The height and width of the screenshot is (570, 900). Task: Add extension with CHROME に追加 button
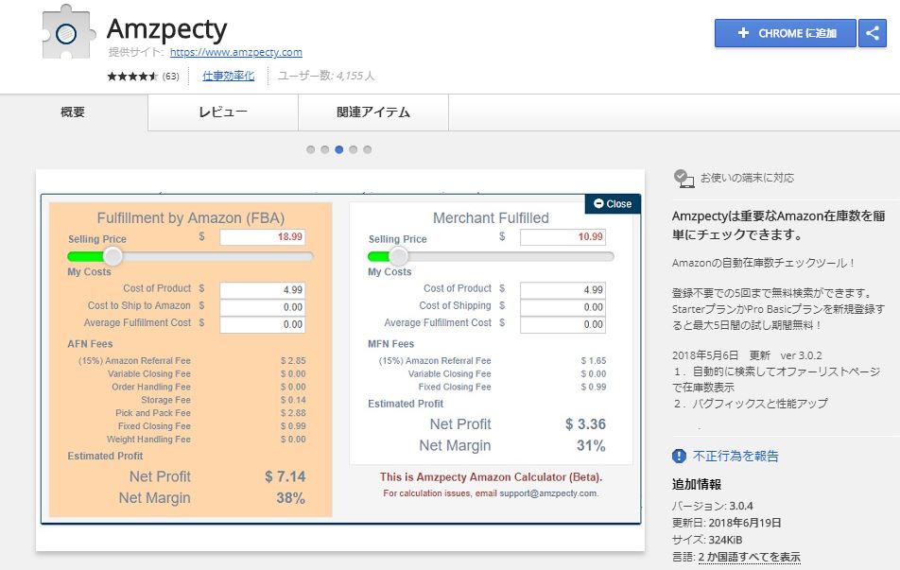click(x=786, y=33)
